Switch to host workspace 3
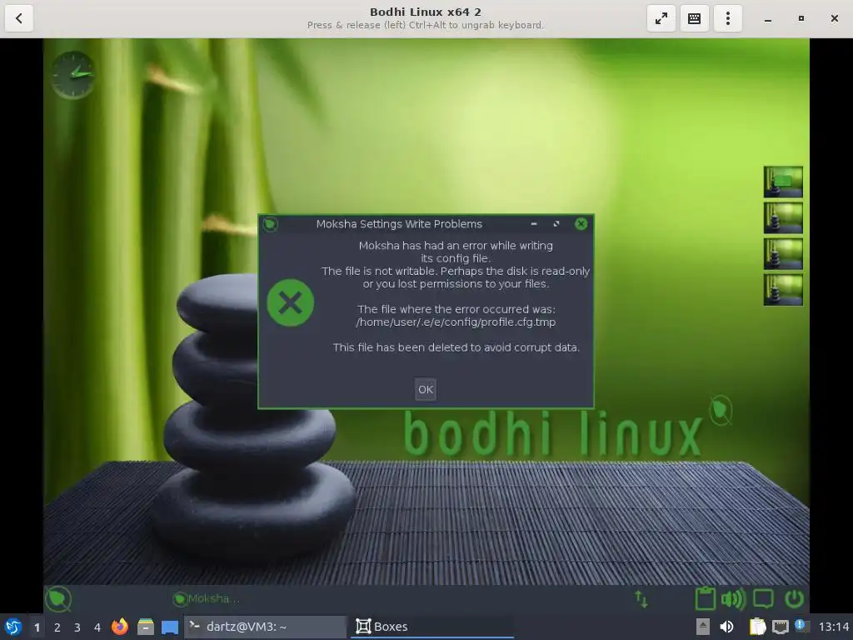The height and width of the screenshot is (640, 853). [77, 627]
